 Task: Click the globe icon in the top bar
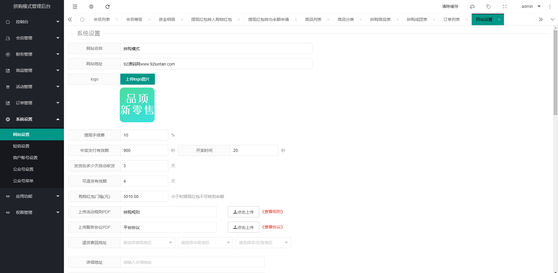coord(91,7)
